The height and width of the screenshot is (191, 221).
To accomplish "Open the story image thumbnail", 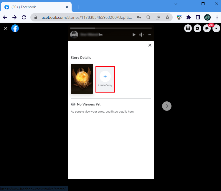I will [82, 79].
